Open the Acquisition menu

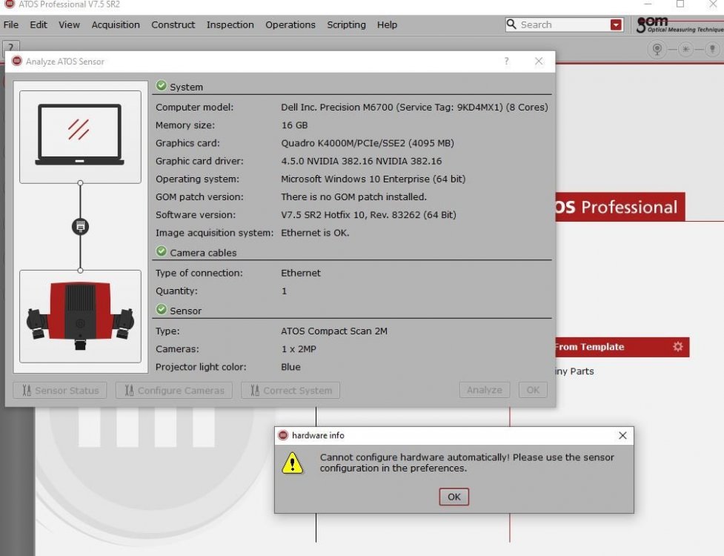click(x=116, y=24)
